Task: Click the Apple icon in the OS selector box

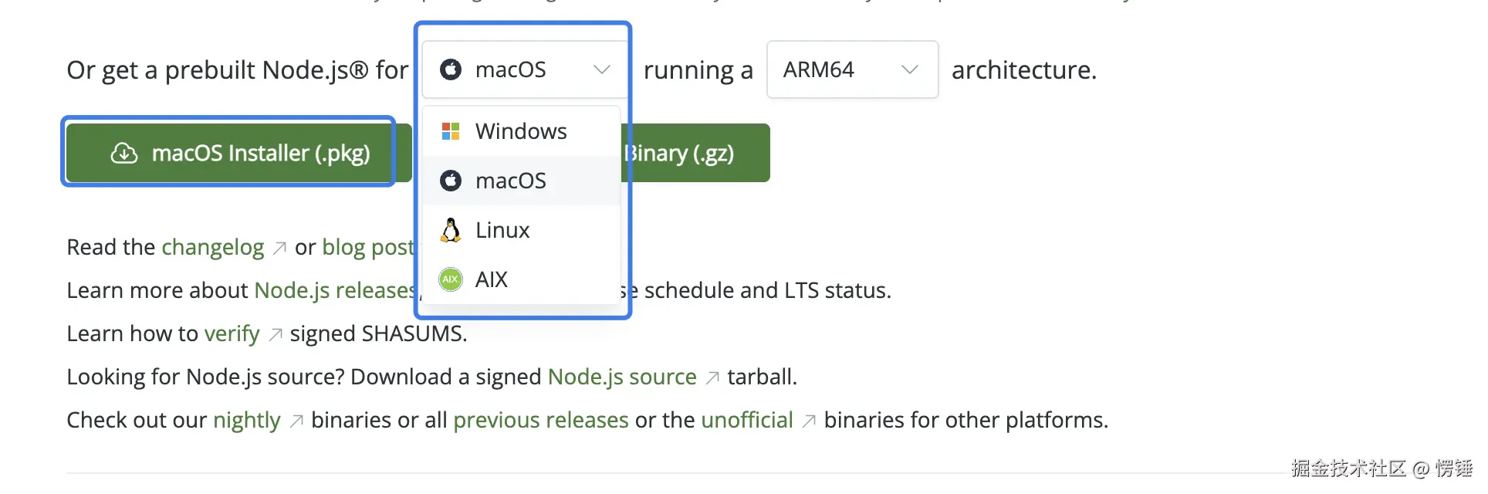Action: tap(451, 70)
